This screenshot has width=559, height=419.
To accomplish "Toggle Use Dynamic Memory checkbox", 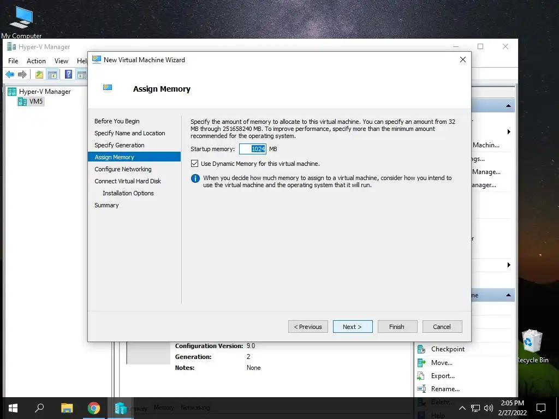I will pyautogui.click(x=194, y=164).
